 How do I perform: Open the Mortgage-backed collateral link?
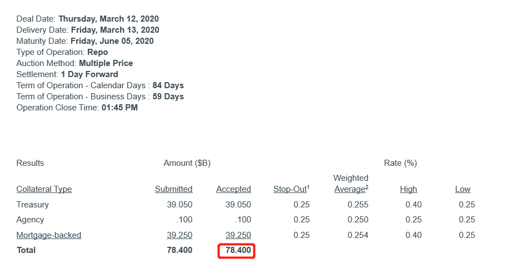[49, 235]
